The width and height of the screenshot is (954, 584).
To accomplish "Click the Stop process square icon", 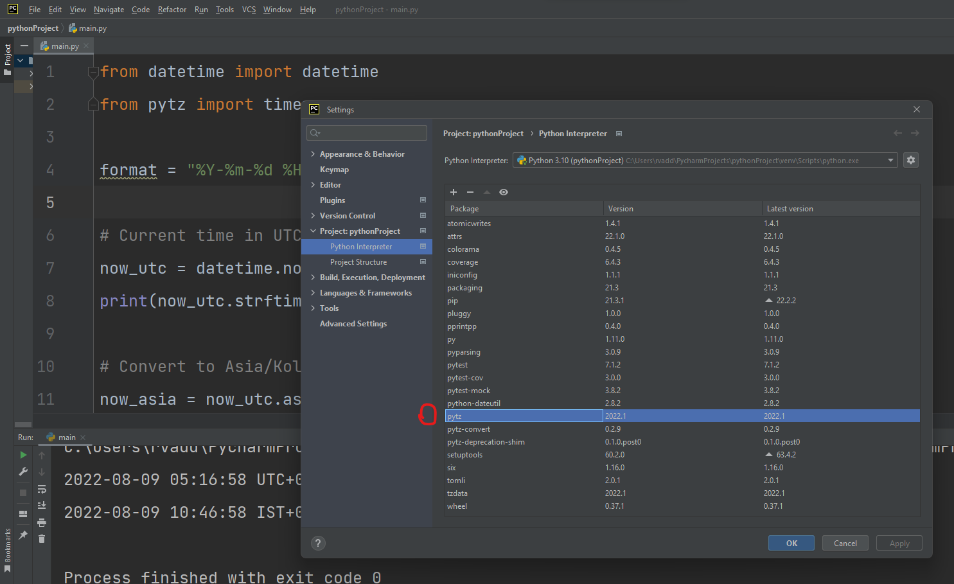I will [x=24, y=493].
